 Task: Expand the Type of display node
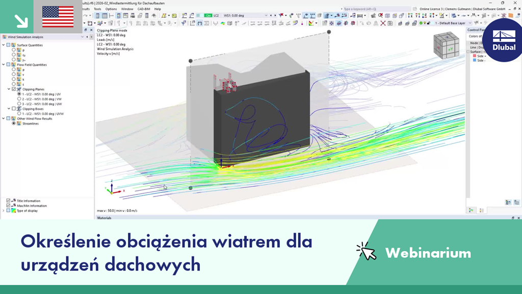tap(4, 211)
